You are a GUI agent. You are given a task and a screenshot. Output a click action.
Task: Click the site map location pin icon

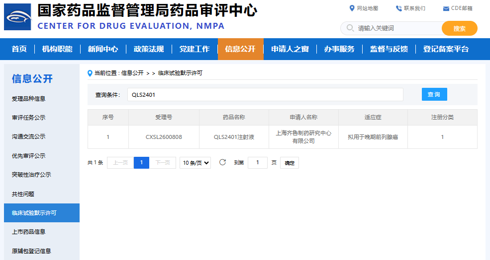pyautogui.click(x=352, y=8)
